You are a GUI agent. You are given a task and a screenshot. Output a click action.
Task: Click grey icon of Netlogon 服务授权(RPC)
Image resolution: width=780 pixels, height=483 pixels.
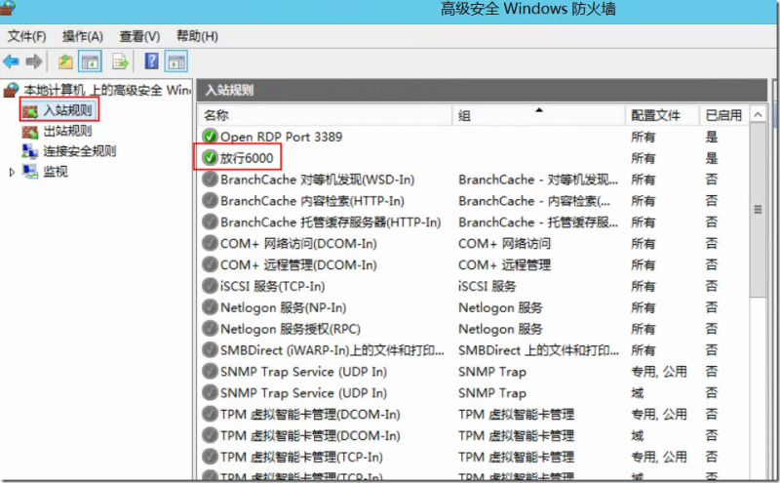point(210,329)
